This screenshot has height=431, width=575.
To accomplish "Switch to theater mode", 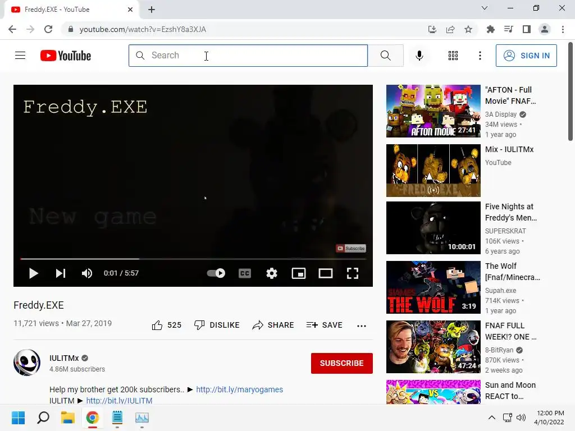I will pos(326,273).
